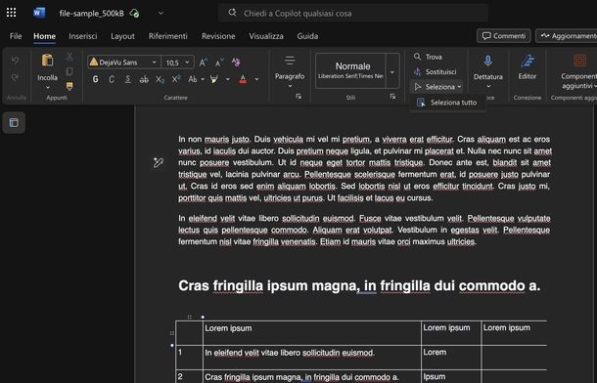Toggle underline formatting S
The height and width of the screenshot is (383, 597).
pos(128,79)
